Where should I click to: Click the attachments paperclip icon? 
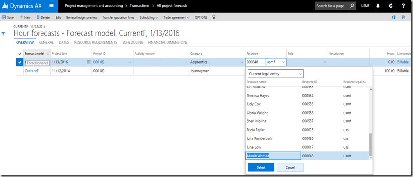click(403, 18)
